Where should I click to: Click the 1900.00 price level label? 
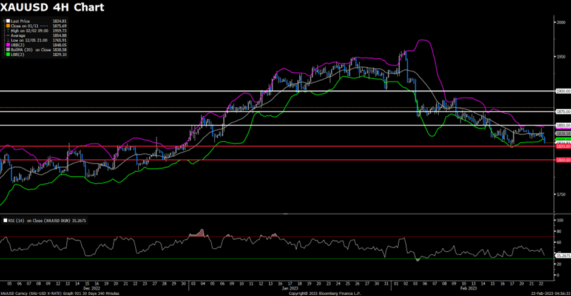point(563,91)
